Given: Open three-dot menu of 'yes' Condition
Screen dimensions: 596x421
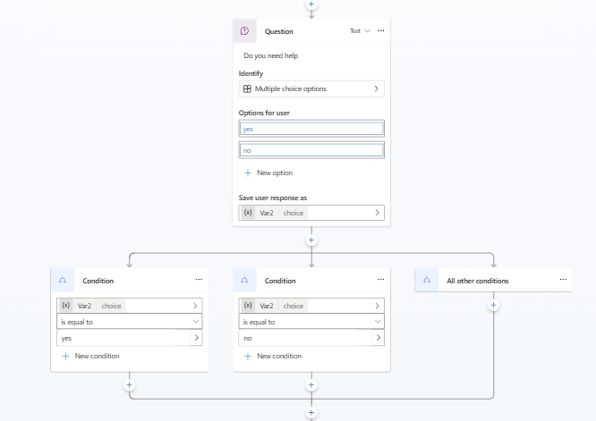Looking at the screenshot, I should 199,280.
